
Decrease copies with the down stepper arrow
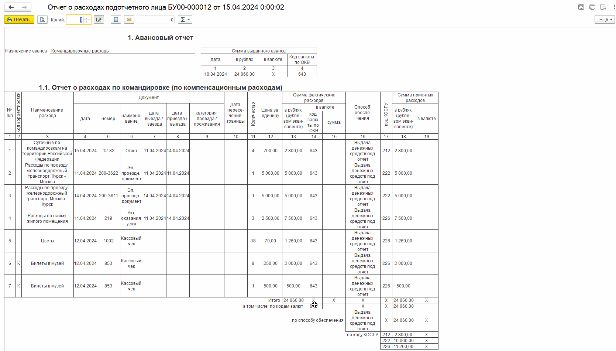(x=87, y=22)
